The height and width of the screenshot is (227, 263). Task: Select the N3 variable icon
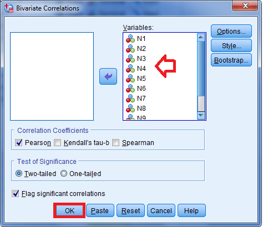pyautogui.click(x=130, y=59)
